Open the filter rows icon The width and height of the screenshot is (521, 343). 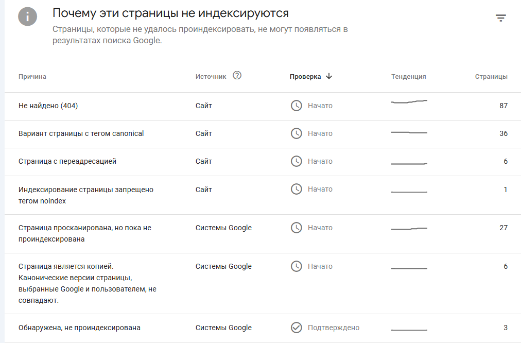500,18
